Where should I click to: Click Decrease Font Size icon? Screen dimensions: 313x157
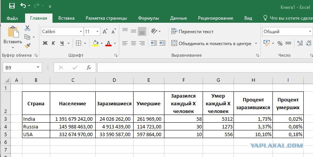[113, 32]
